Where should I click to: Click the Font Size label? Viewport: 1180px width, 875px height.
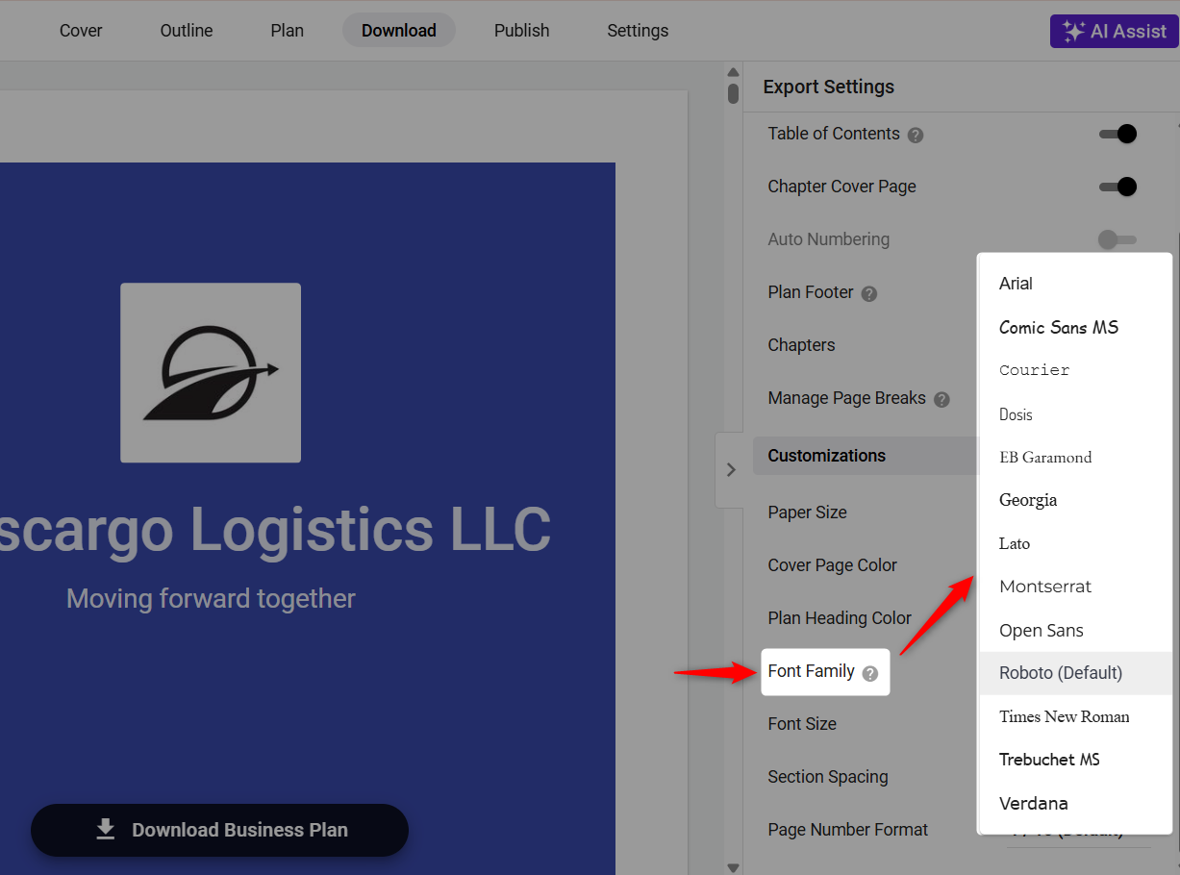(802, 724)
